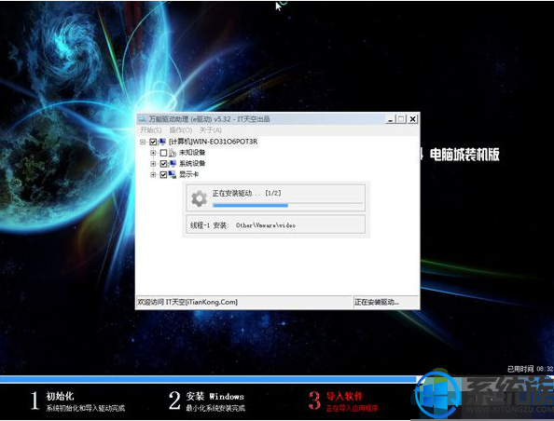554x421 pixels.
Task: Minimize the 万能驱动助理 window
Action: tap(390, 119)
